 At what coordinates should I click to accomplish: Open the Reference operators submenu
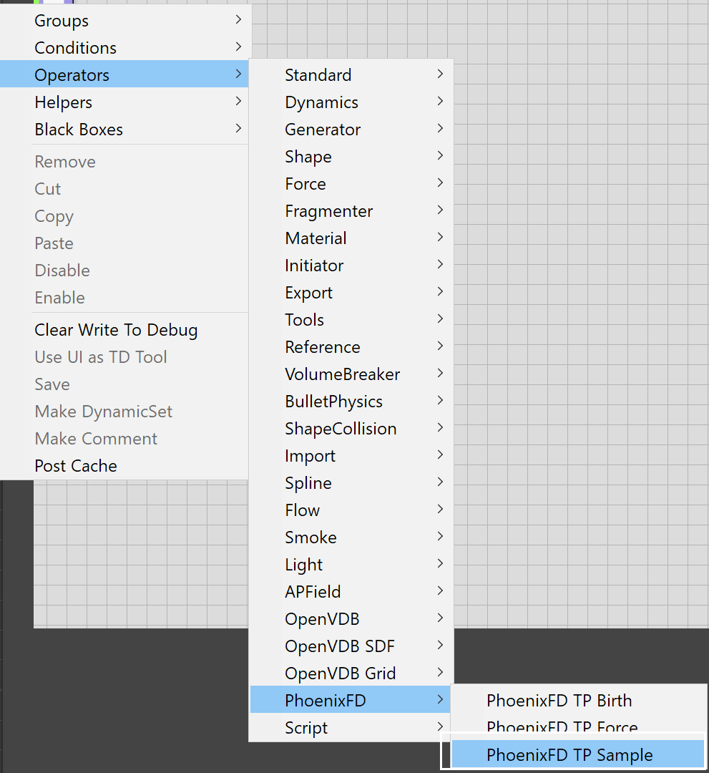pos(351,347)
